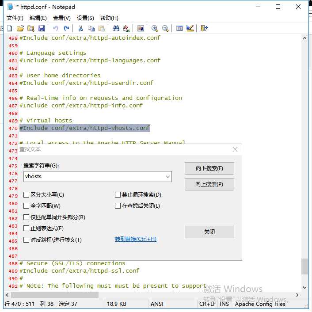Save the file with the floppy icon
312x312 pixels.
pos(42,28)
